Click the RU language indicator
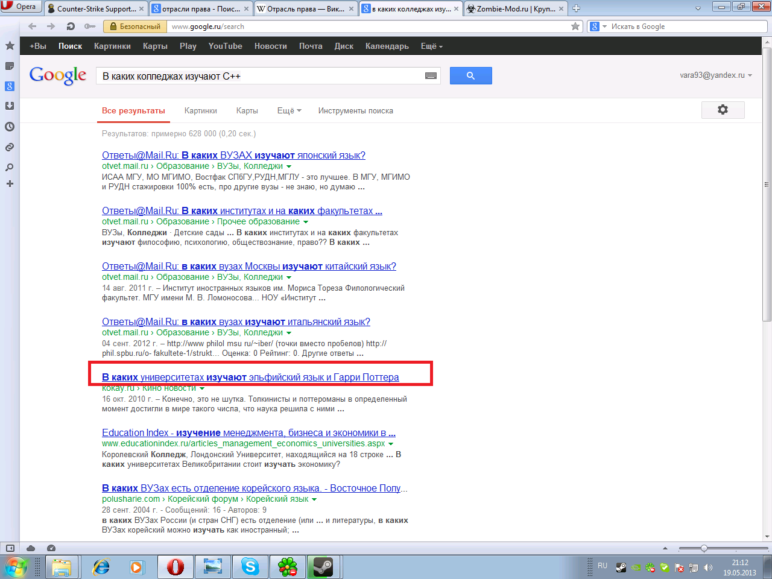The width and height of the screenshot is (772, 579). [x=603, y=566]
